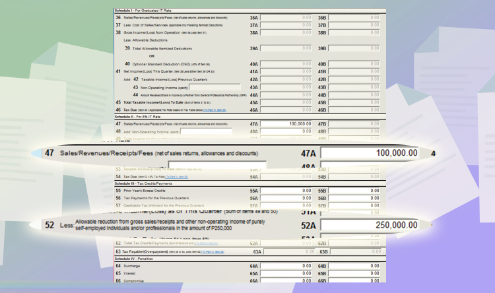The image size is (495, 293).
Task: Click the 63A Tax Payable field
Action: [x=289, y=251]
